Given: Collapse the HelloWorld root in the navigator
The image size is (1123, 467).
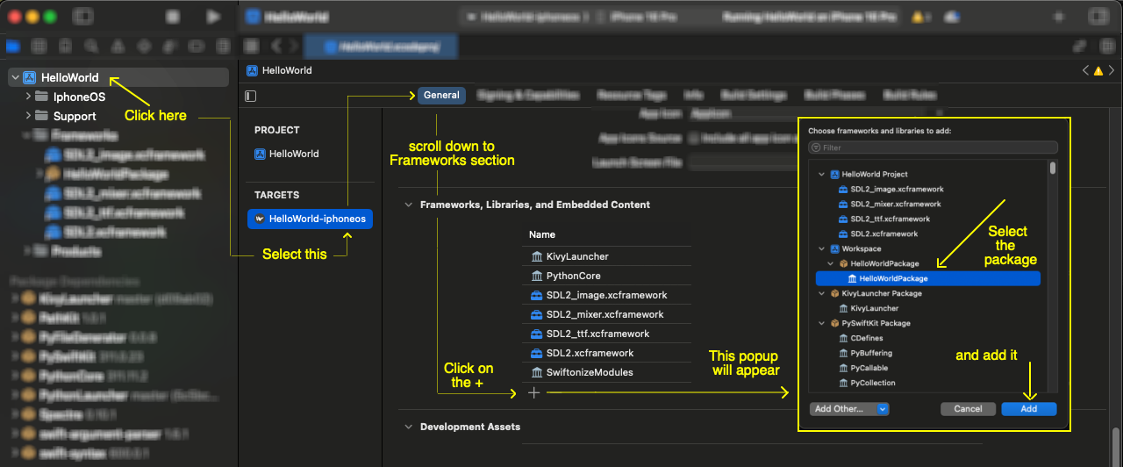Looking at the screenshot, I should tap(15, 77).
